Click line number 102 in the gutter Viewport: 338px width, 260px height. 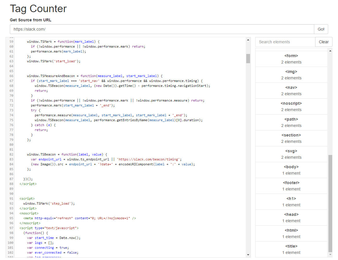tap(10, 253)
